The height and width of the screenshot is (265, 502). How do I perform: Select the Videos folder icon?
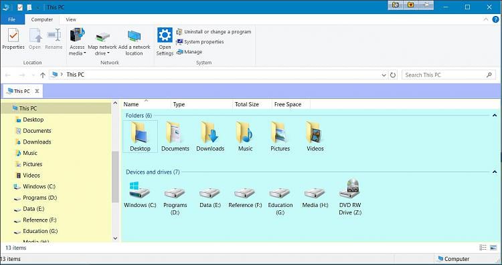pyautogui.click(x=315, y=136)
